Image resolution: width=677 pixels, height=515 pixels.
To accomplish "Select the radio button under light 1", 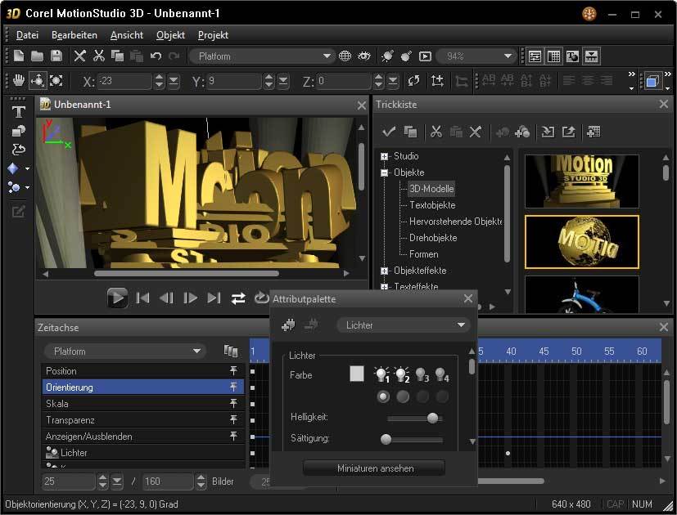I will pyautogui.click(x=382, y=396).
